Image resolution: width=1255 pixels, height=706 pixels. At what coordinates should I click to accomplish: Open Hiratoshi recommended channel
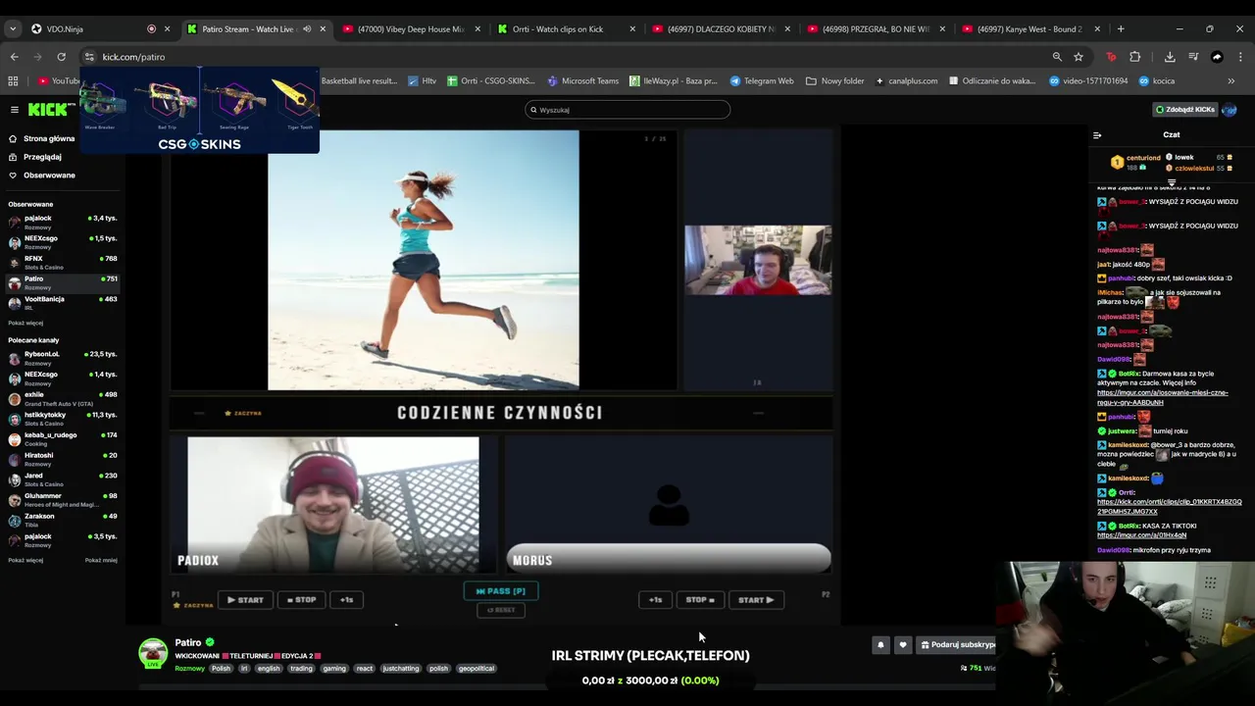click(x=63, y=459)
